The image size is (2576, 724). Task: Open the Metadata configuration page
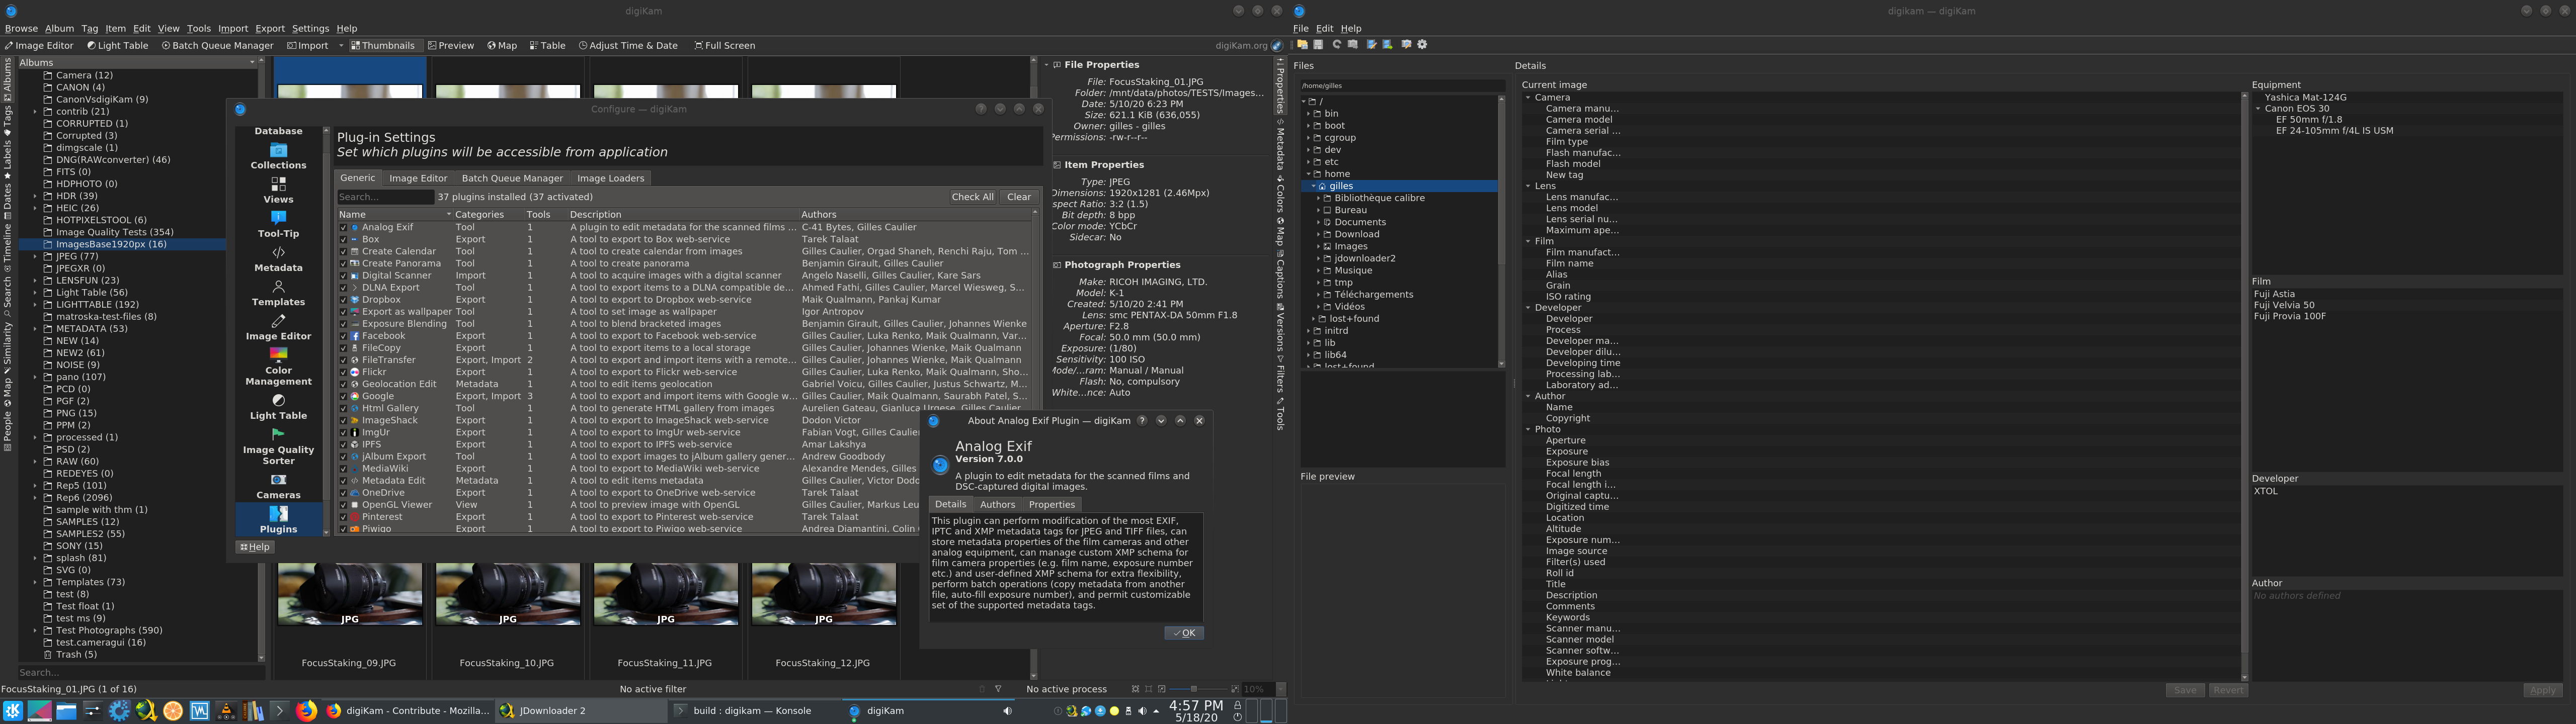pyautogui.click(x=278, y=259)
